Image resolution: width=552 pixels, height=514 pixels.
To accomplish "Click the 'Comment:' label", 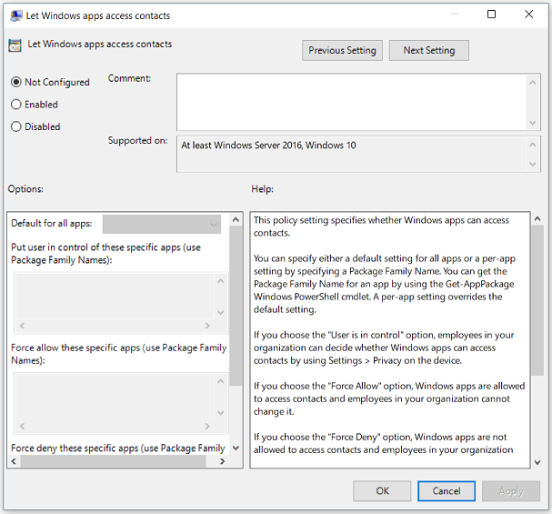I will click(x=129, y=78).
